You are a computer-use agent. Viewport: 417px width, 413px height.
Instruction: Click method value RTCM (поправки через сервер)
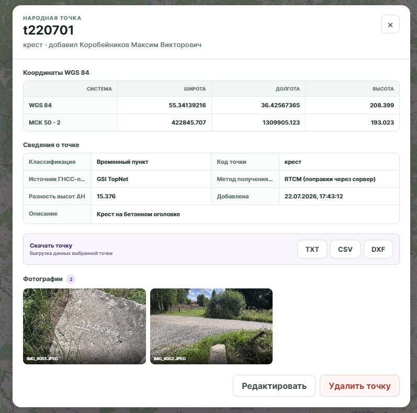[330, 179]
